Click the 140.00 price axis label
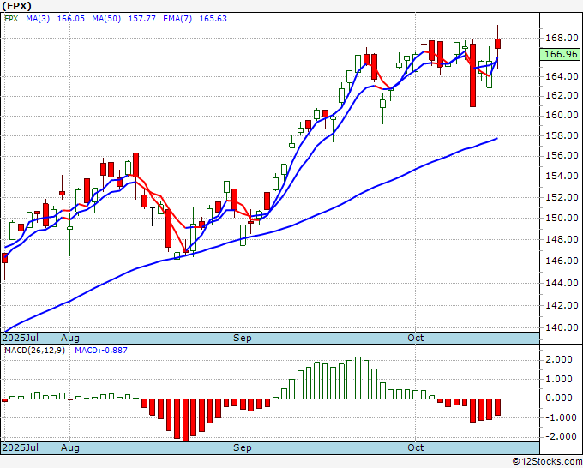 562,328
